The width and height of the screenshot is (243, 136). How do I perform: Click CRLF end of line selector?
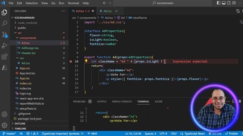(x=174, y=133)
